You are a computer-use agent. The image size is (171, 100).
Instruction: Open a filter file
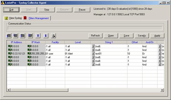coord(111,36)
